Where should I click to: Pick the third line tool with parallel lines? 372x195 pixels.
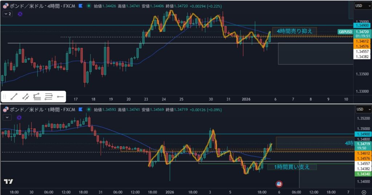coord(37,96)
